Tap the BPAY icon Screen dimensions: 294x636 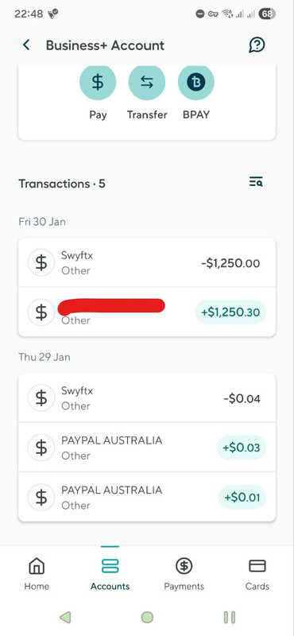point(195,83)
